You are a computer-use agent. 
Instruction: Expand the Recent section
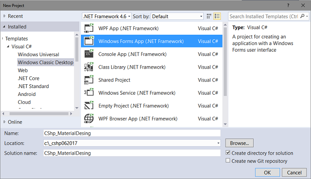[x=5, y=16]
